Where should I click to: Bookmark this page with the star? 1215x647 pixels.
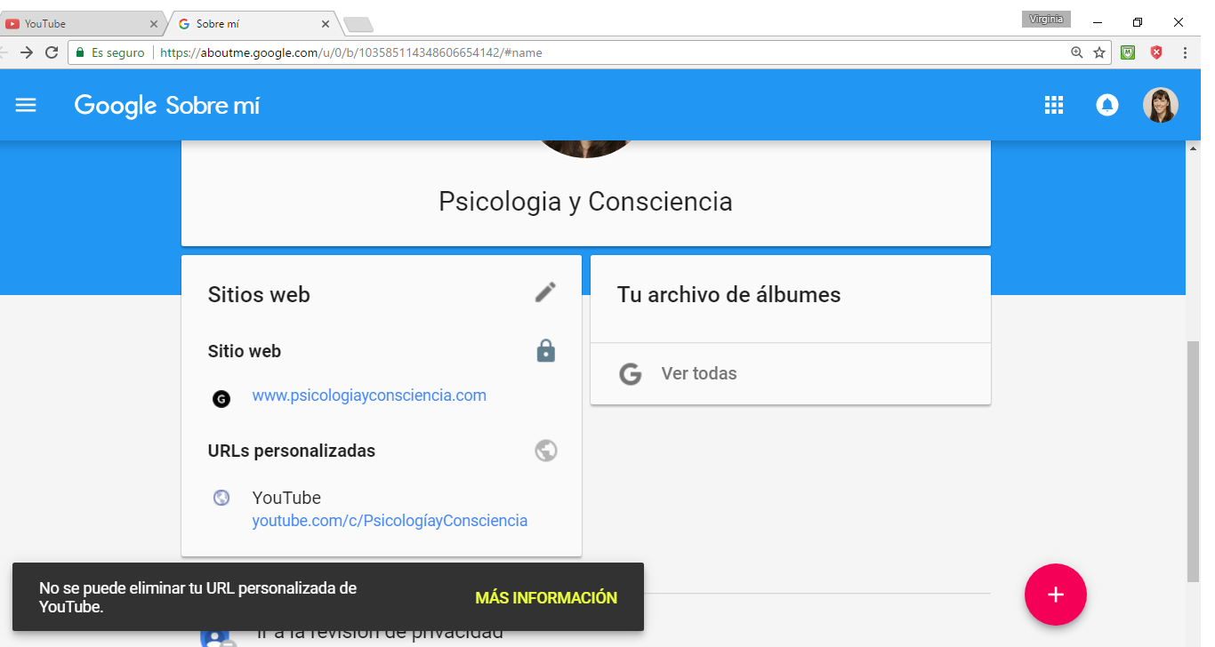pos(1099,52)
